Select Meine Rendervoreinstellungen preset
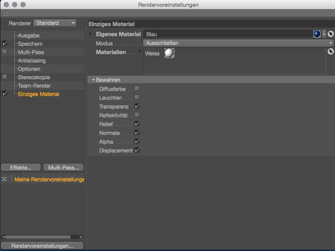 tap(49, 179)
